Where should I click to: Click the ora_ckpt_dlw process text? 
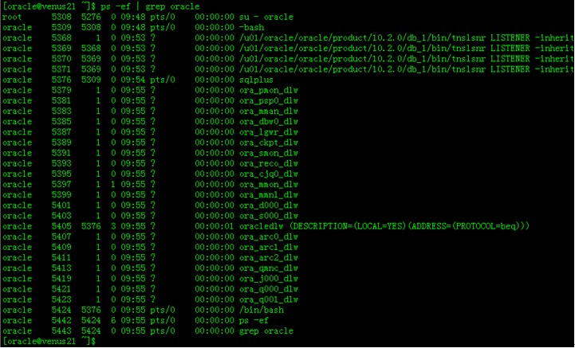click(x=269, y=142)
